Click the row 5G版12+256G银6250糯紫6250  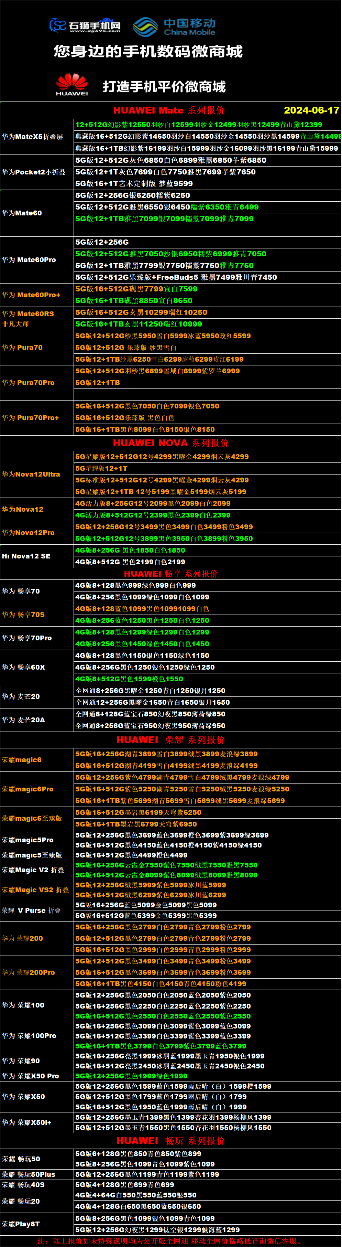coord(208,195)
